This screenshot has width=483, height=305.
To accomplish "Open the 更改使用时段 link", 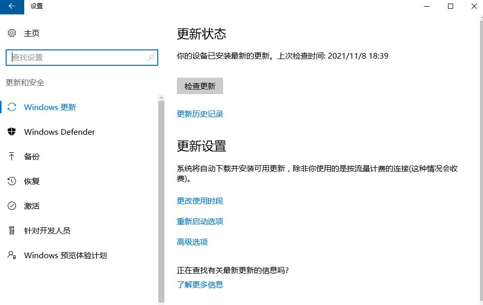I will point(200,201).
